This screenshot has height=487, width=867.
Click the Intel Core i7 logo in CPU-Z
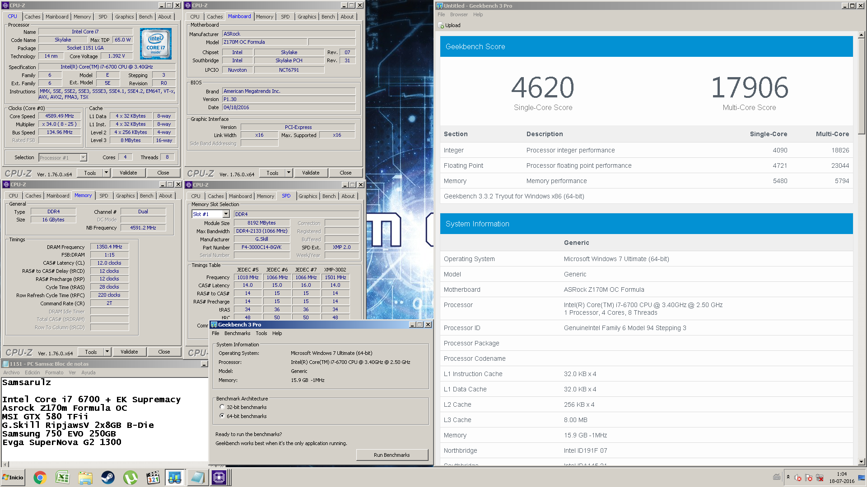[155, 44]
